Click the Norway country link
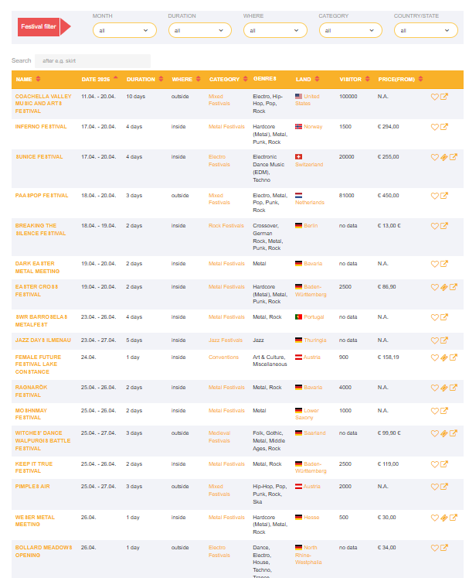This screenshot has height=578, width=469. pos(313,126)
